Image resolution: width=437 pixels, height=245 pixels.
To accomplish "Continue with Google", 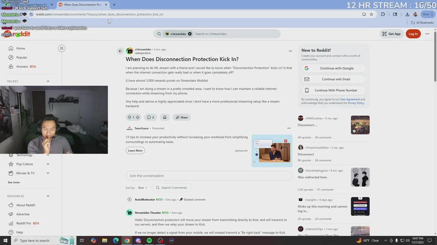I will click(334, 68).
